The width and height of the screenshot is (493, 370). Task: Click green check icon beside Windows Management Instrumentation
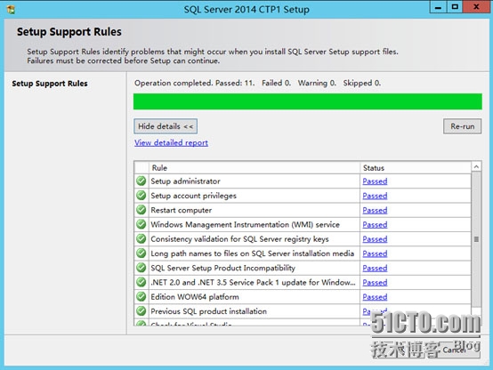point(141,224)
